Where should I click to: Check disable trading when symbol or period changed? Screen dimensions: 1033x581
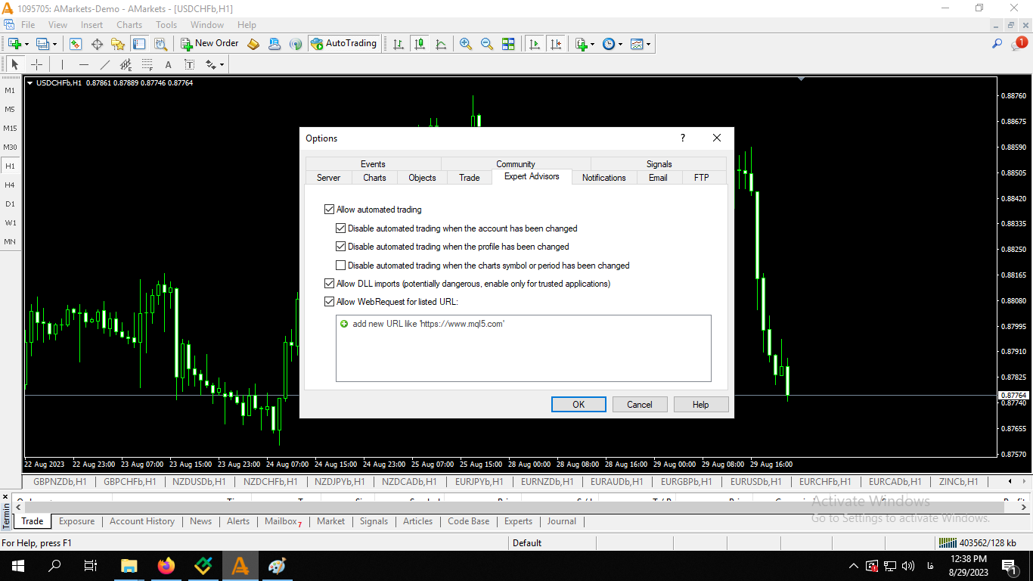tap(340, 266)
